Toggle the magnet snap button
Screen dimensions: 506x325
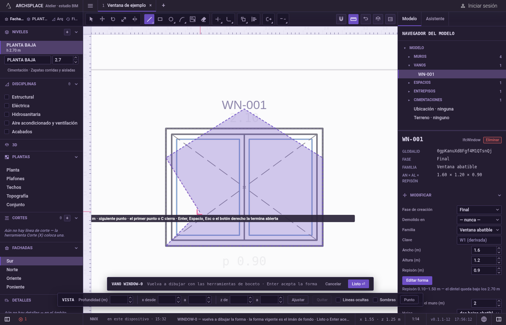341,19
